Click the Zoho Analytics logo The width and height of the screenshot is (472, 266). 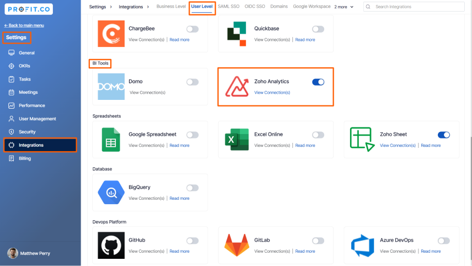(237, 87)
